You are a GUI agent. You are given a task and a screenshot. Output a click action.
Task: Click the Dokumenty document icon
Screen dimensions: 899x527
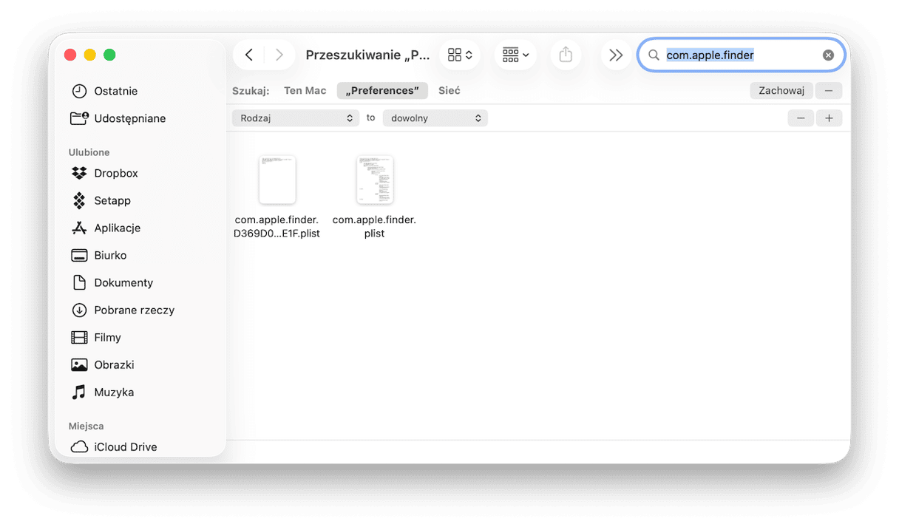[x=79, y=282]
